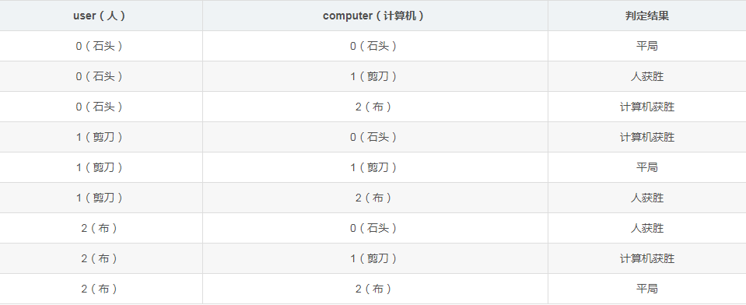Screen dimensions: 746x305
Task: Click the 'computer（计算机）' column header
Action: (375, 16)
